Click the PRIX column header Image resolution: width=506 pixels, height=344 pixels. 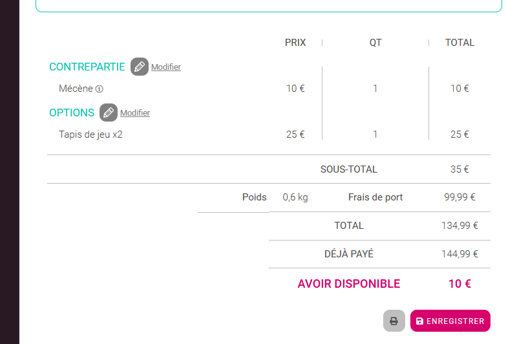pos(295,43)
